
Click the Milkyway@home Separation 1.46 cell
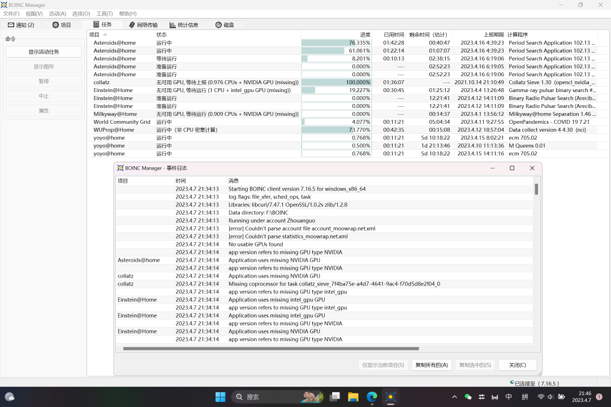click(x=552, y=114)
